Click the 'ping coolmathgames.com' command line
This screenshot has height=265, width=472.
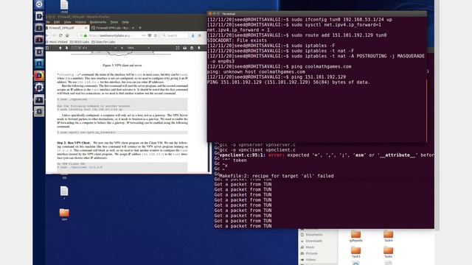coord(279,66)
